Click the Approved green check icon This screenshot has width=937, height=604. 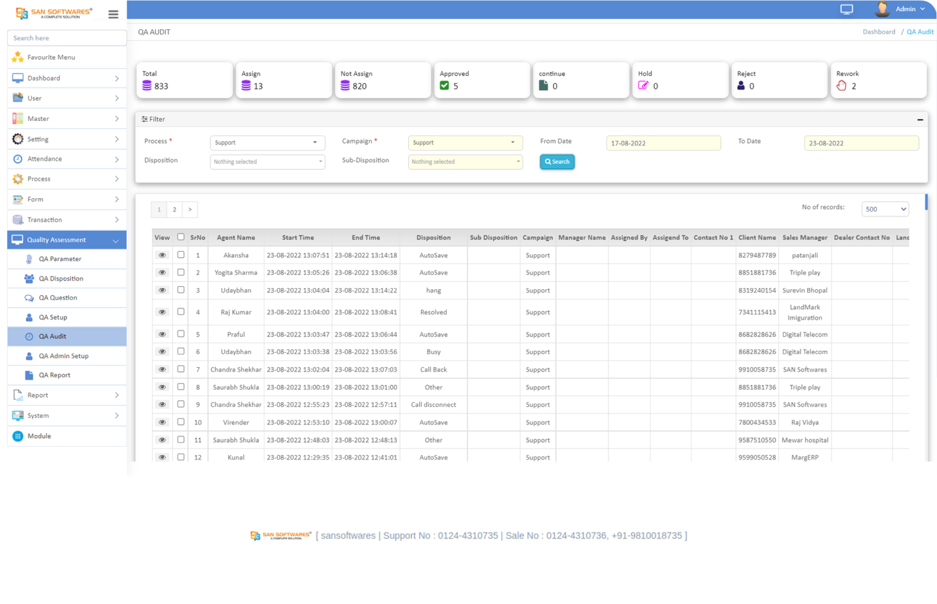coord(444,85)
